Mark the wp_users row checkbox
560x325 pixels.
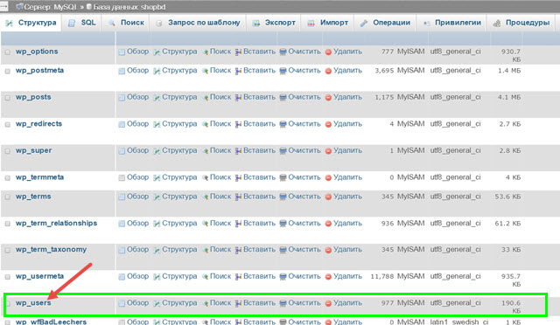(8, 303)
